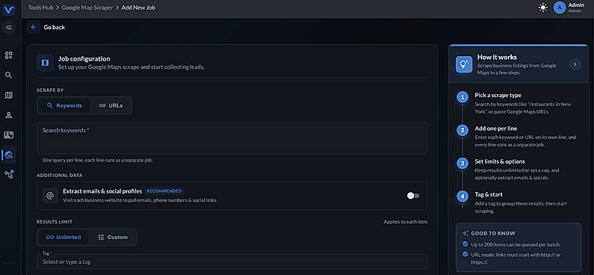Click the back arrow icon button
Viewport: 594px width, 275px height.
tap(34, 27)
